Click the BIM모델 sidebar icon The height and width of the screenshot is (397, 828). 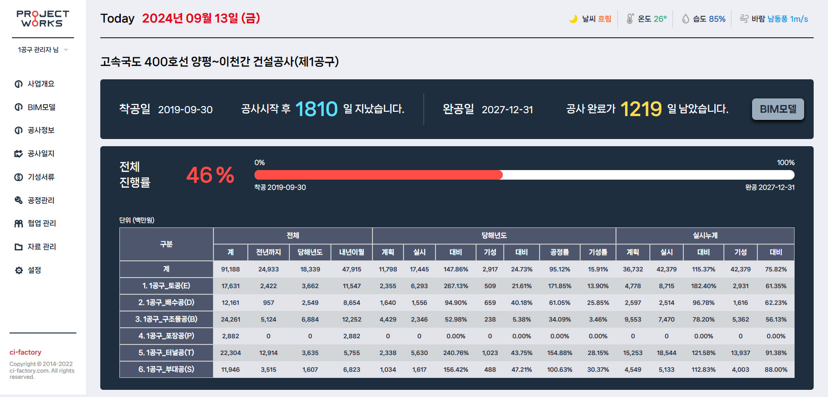pos(19,107)
